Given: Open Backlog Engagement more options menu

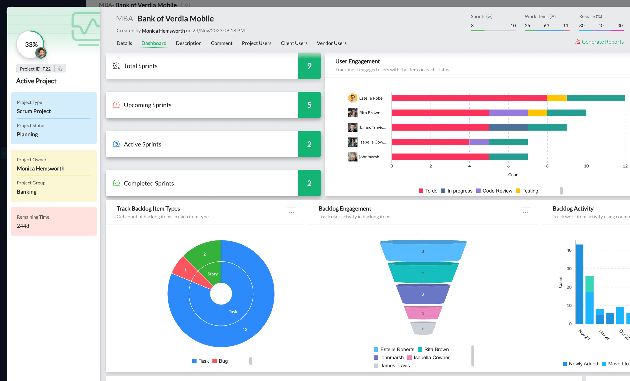Looking at the screenshot, I should click(x=525, y=212).
